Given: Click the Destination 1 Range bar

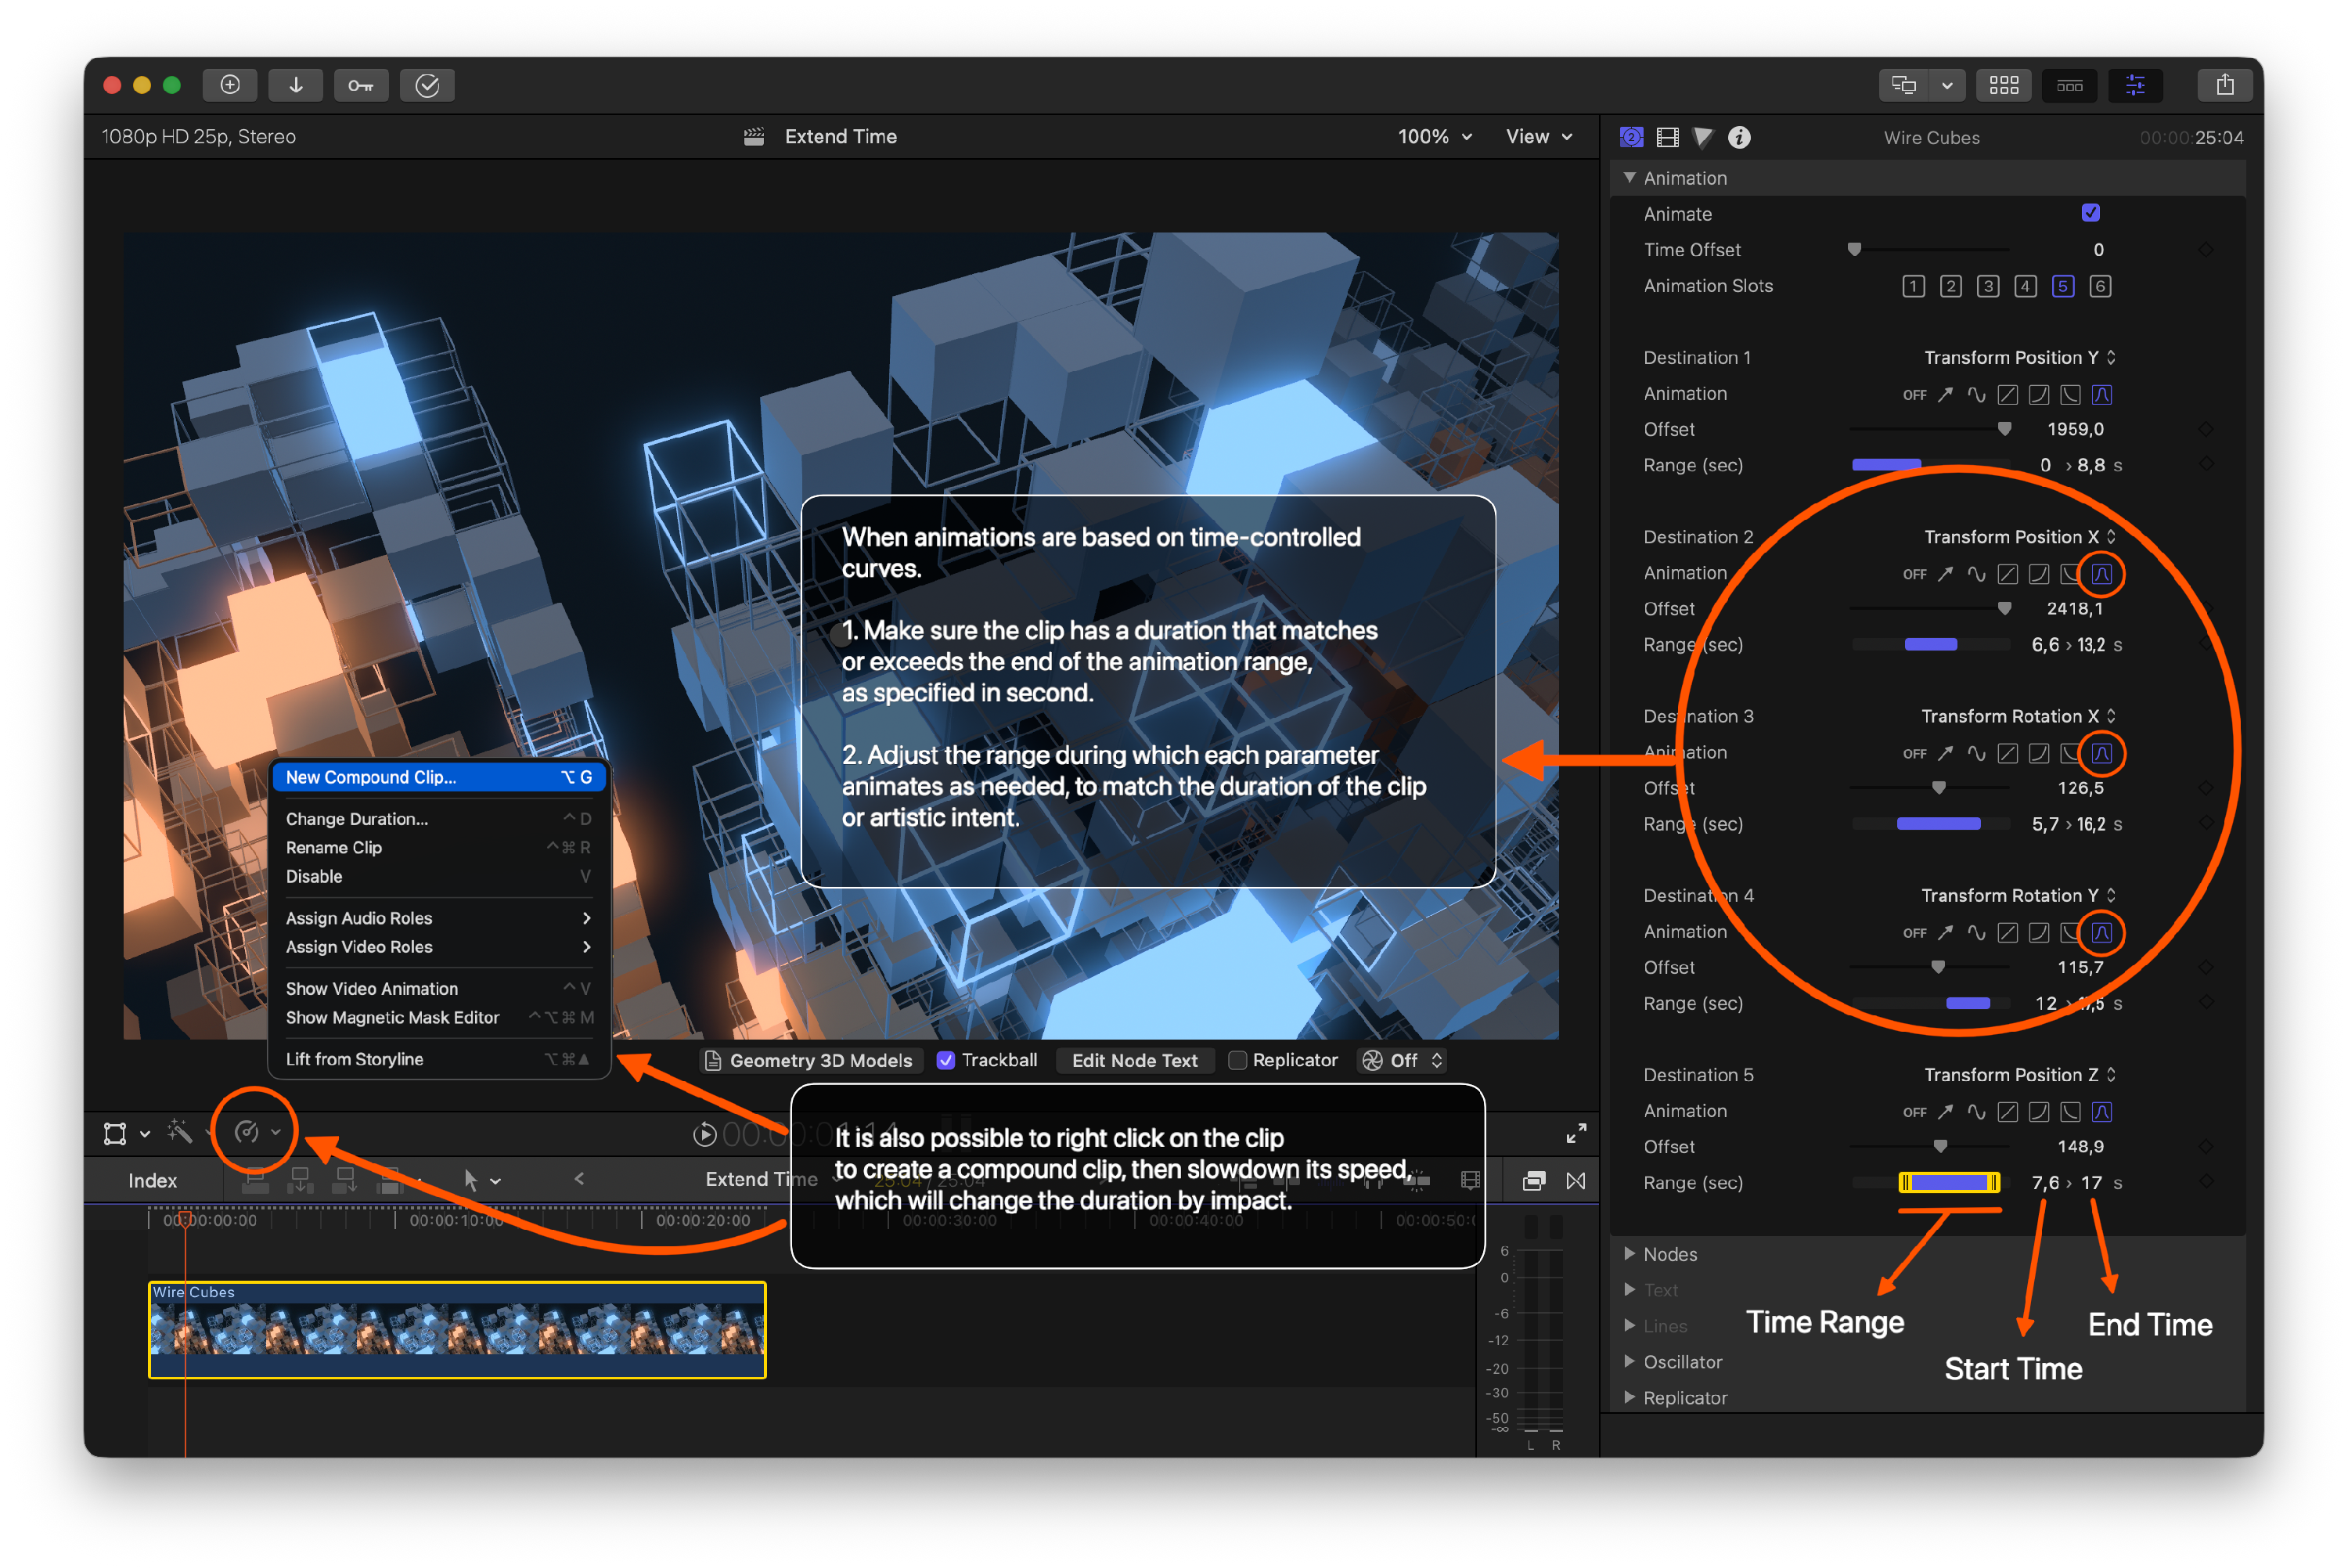Looking at the screenshot, I should pyautogui.click(x=1929, y=465).
